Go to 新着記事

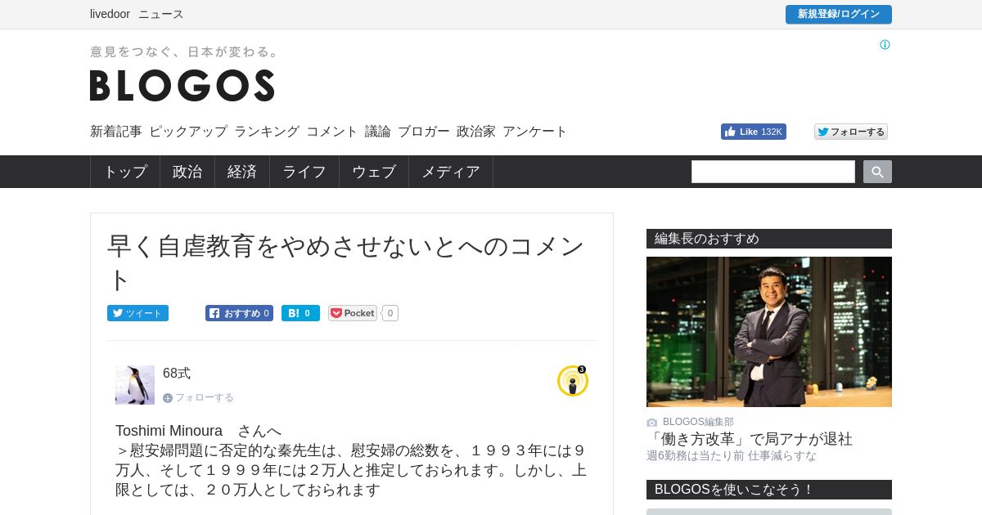click(116, 132)
